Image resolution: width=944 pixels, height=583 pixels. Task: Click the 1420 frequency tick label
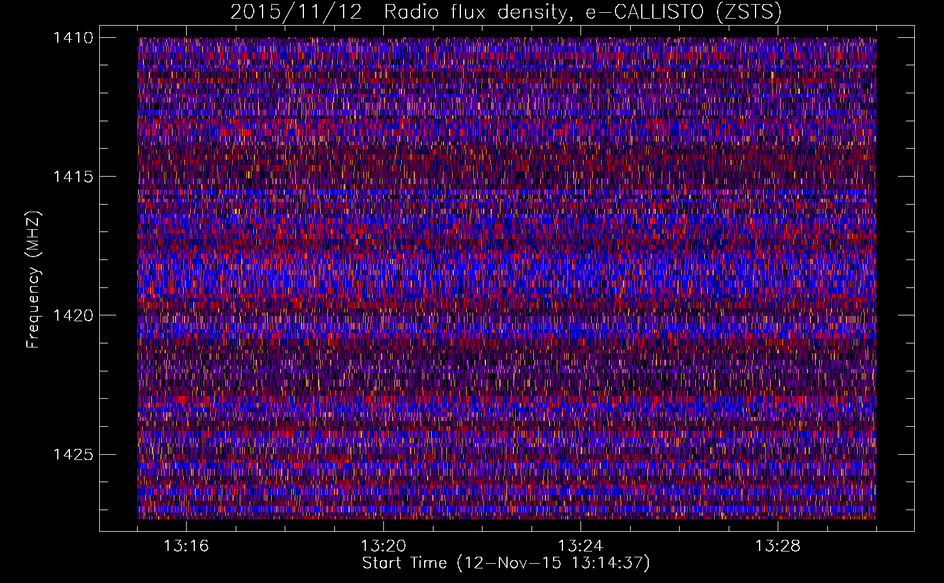(x=73, y=315)
